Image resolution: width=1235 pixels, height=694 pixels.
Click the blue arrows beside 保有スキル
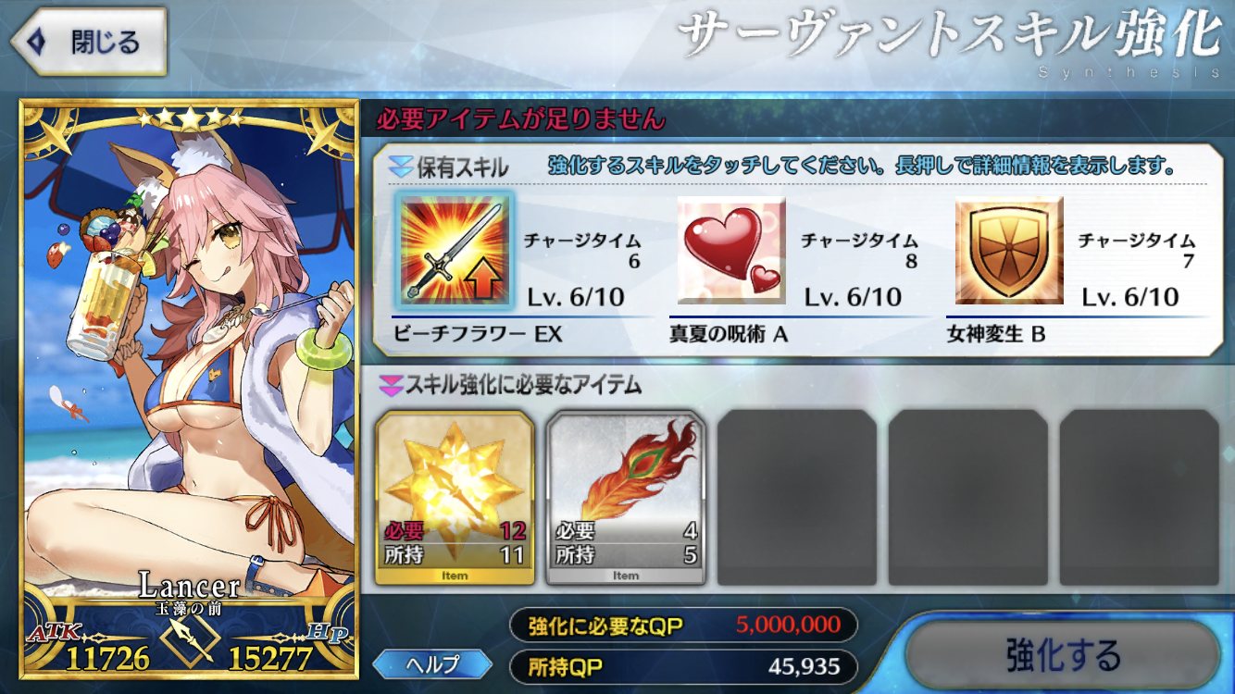(x=399, y=167)
